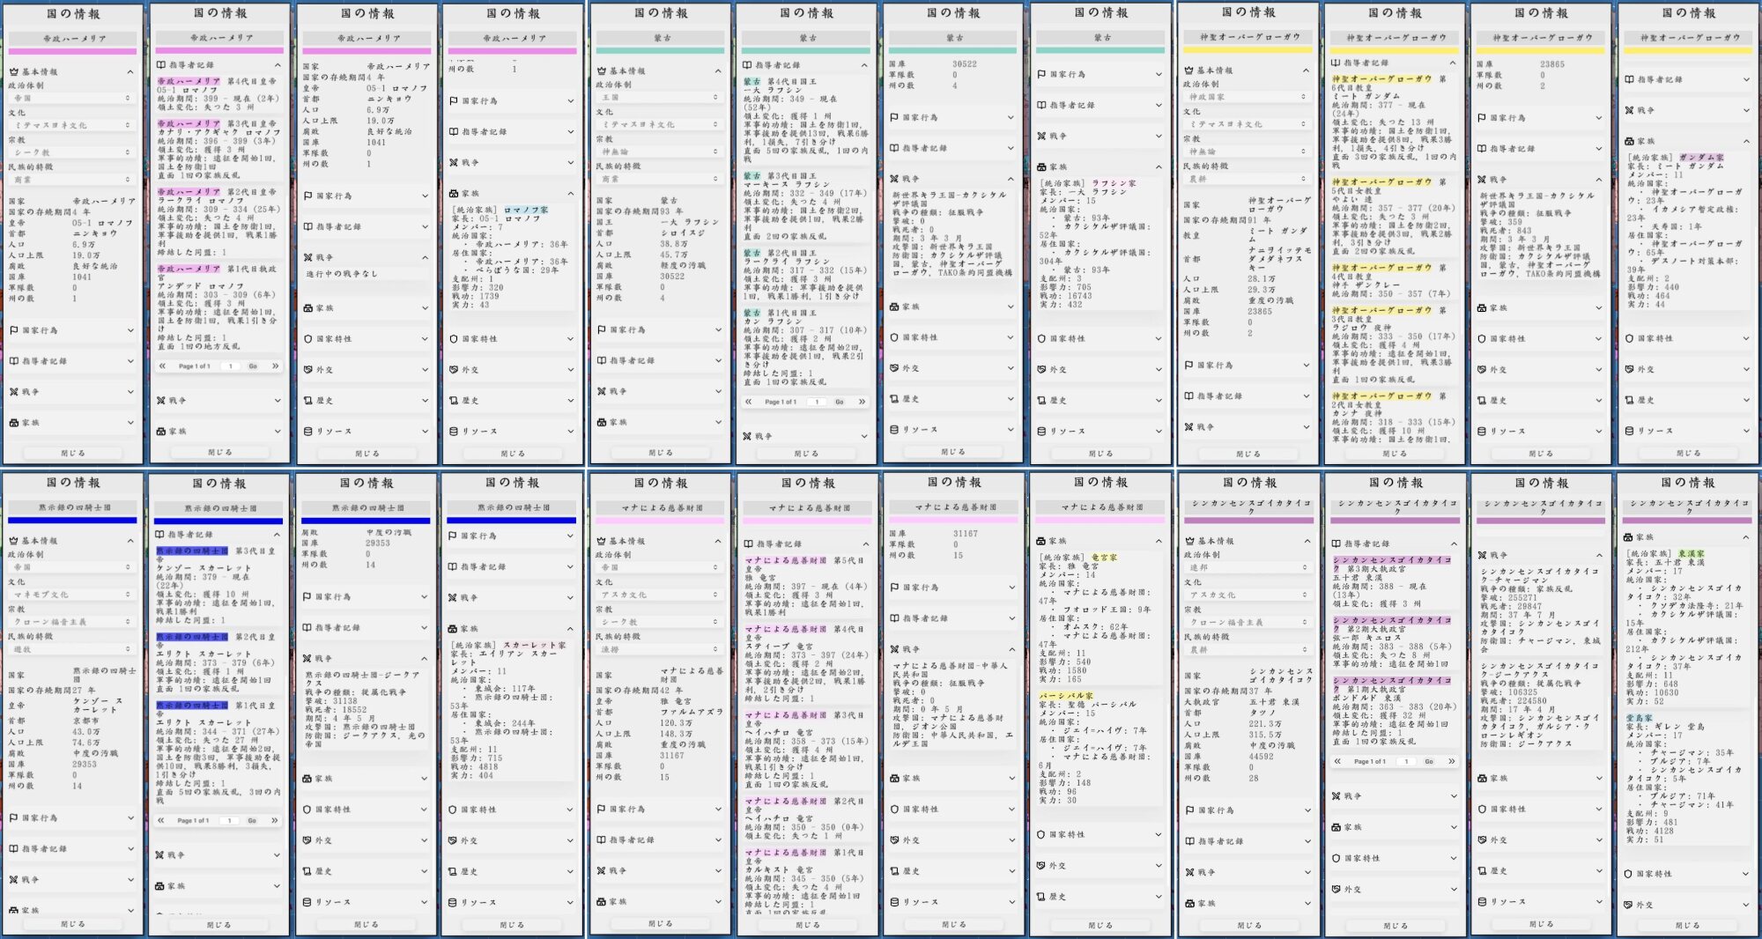Open 民族的特徴 dropdown showing 農耕 in シンカンセンスゴイカタイコク panel
This screenshot has width=1762, height=939.
[1247, 649]
